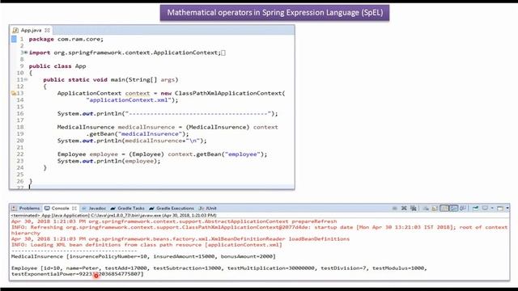Click Java file icon on App.java tab

15,30
